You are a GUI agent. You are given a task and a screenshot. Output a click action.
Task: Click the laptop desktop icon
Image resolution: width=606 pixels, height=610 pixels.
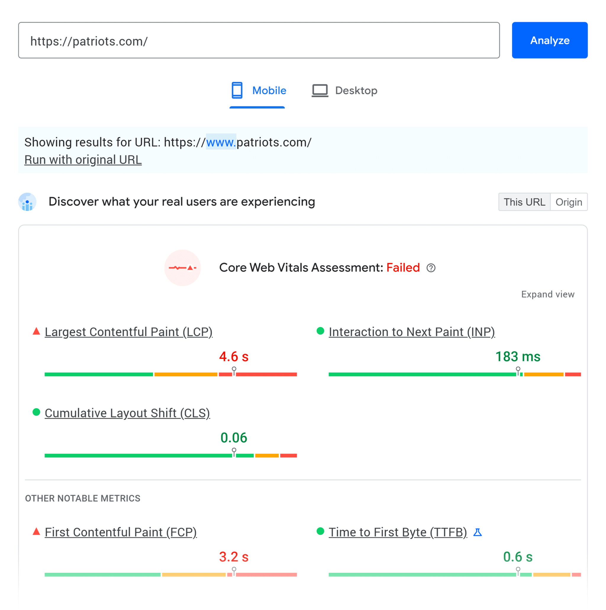(x=320, y=91)
